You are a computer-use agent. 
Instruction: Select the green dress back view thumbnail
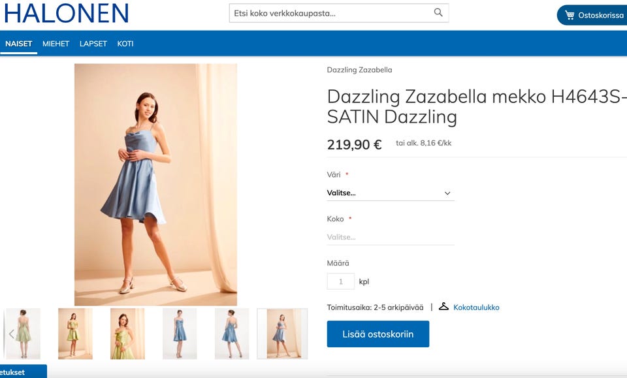coord(24,334)
